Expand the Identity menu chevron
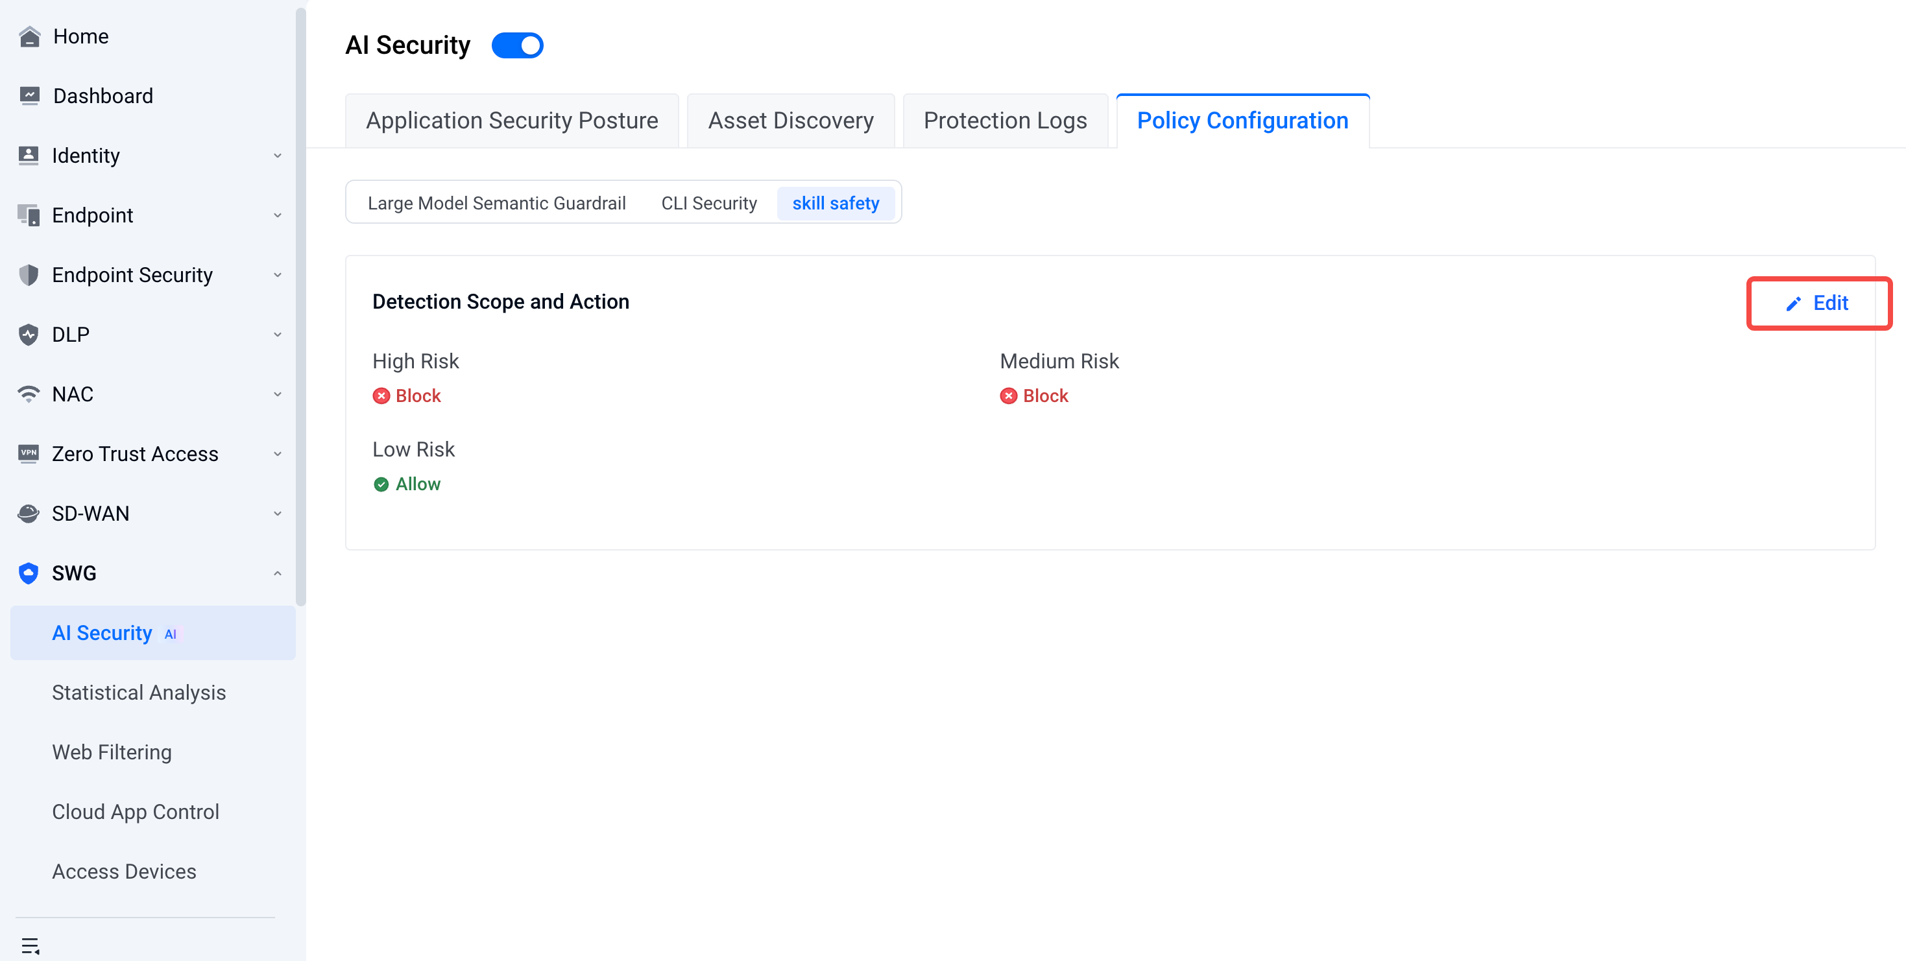 tap(278, 156)
